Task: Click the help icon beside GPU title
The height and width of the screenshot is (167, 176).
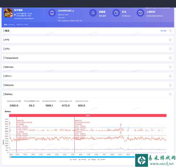Action: point(11,76)
